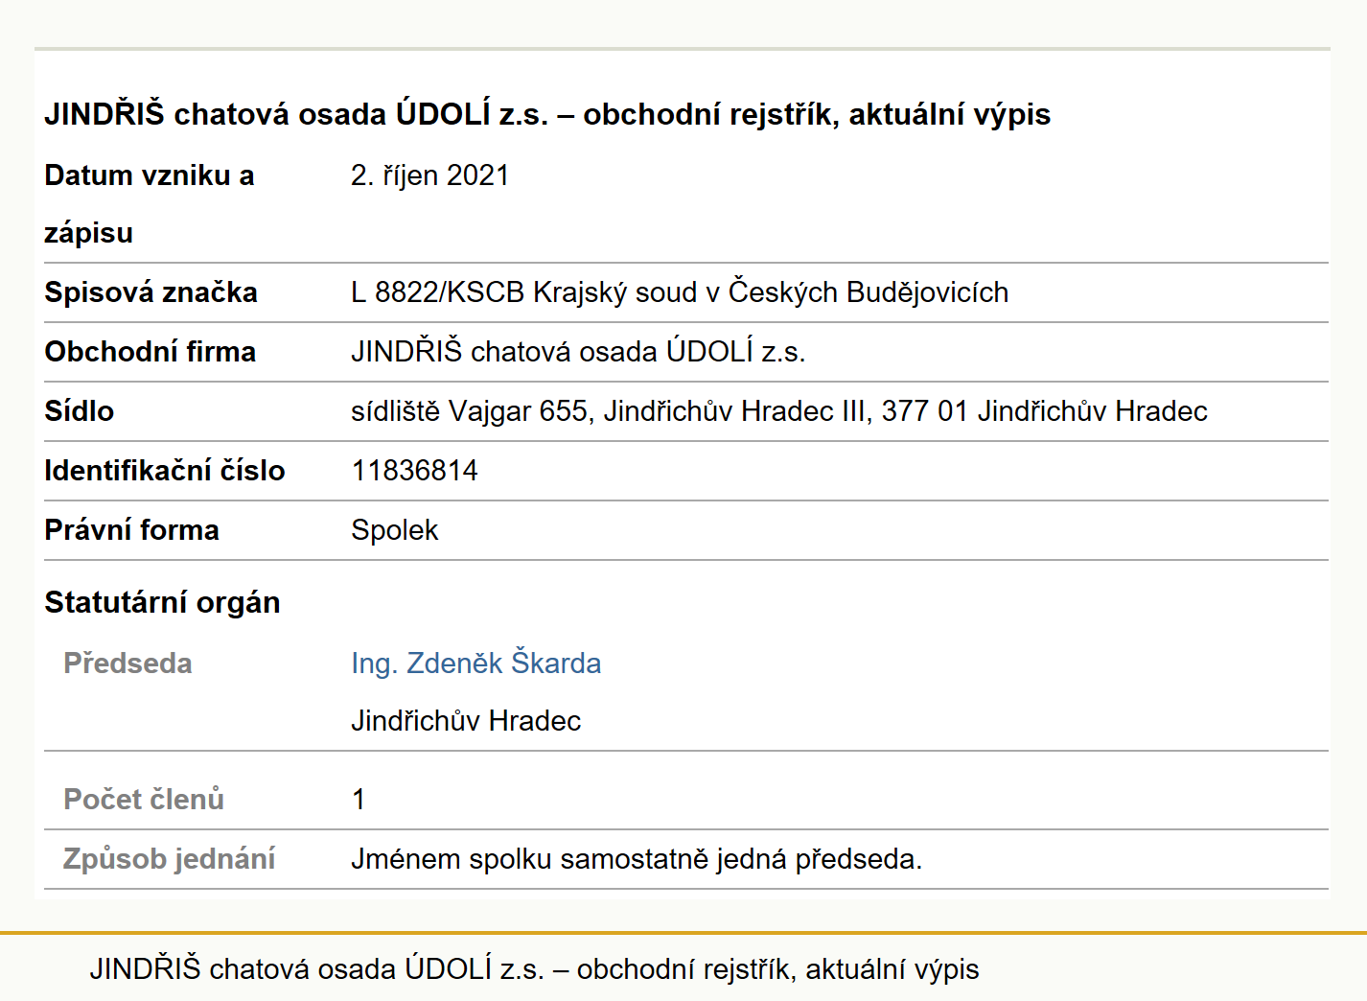Image resolution: width=1367 pixels, height=1001 pixels.
Task: Click the 'Datum vzniku a zápisu' label
Action: coord(149,204)
